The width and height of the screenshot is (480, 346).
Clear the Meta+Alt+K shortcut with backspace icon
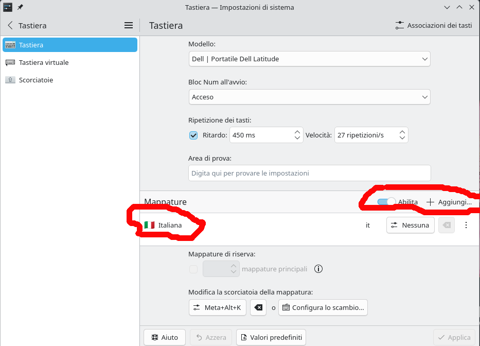[258, 308]
